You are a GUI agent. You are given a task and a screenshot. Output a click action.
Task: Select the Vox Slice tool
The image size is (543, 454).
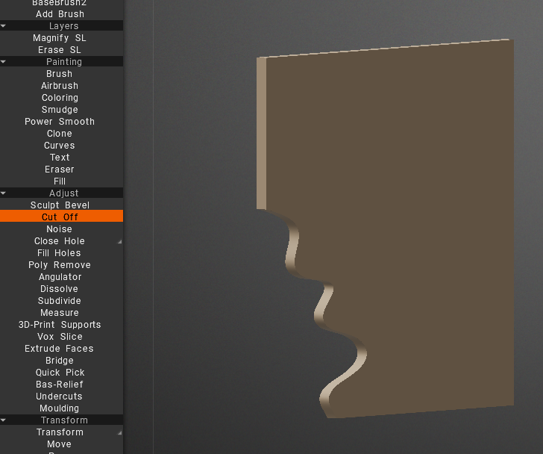60,337
